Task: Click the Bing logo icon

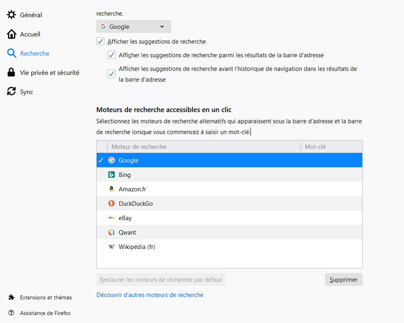Action: click(x=112, y=175)
